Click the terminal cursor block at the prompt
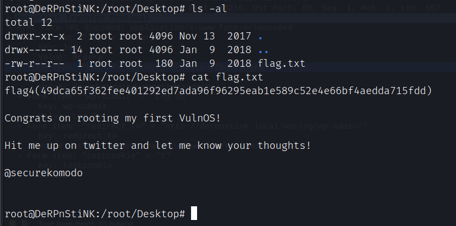456x226 pixels. pos(193,213)
